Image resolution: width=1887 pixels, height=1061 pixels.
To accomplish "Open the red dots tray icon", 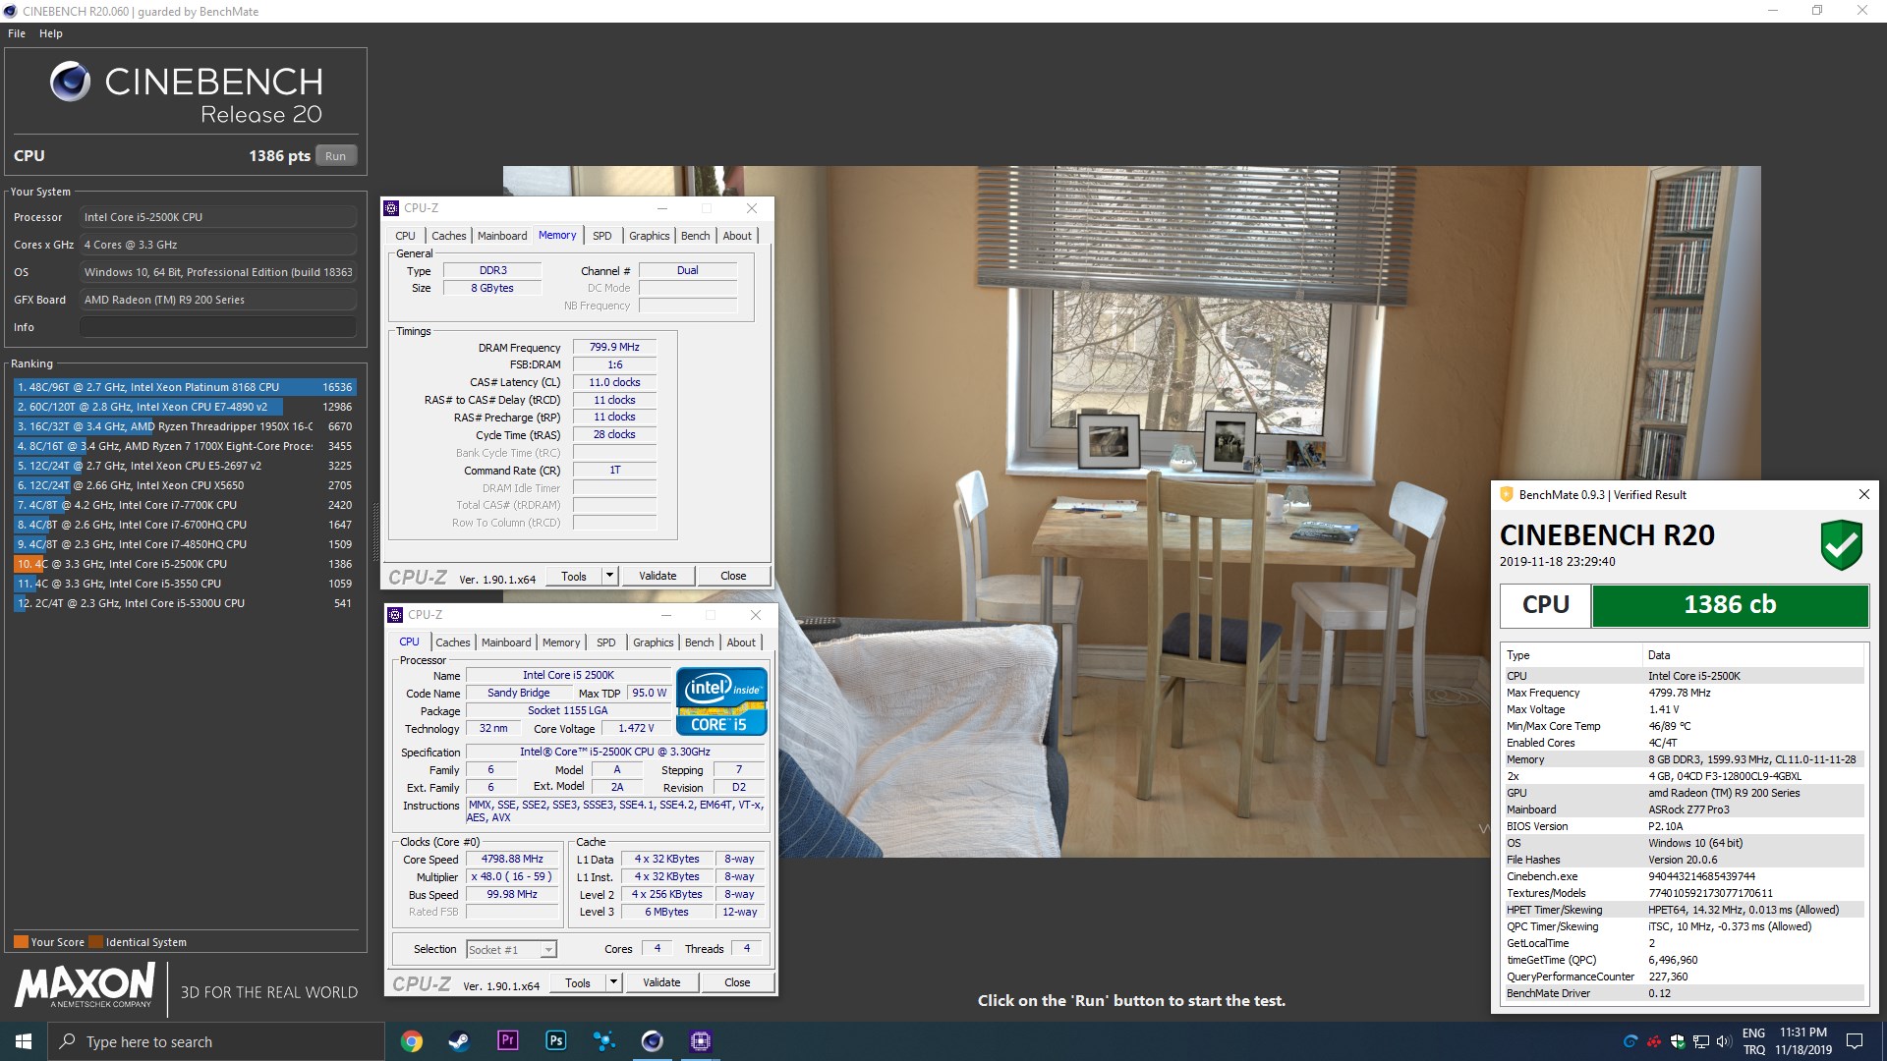I will coord(1654,1041).
